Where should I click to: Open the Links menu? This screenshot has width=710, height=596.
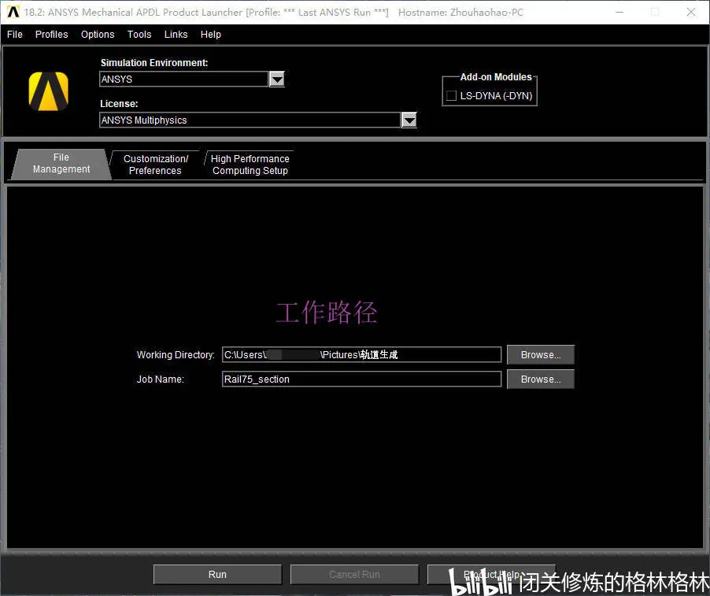pos(176,35)
